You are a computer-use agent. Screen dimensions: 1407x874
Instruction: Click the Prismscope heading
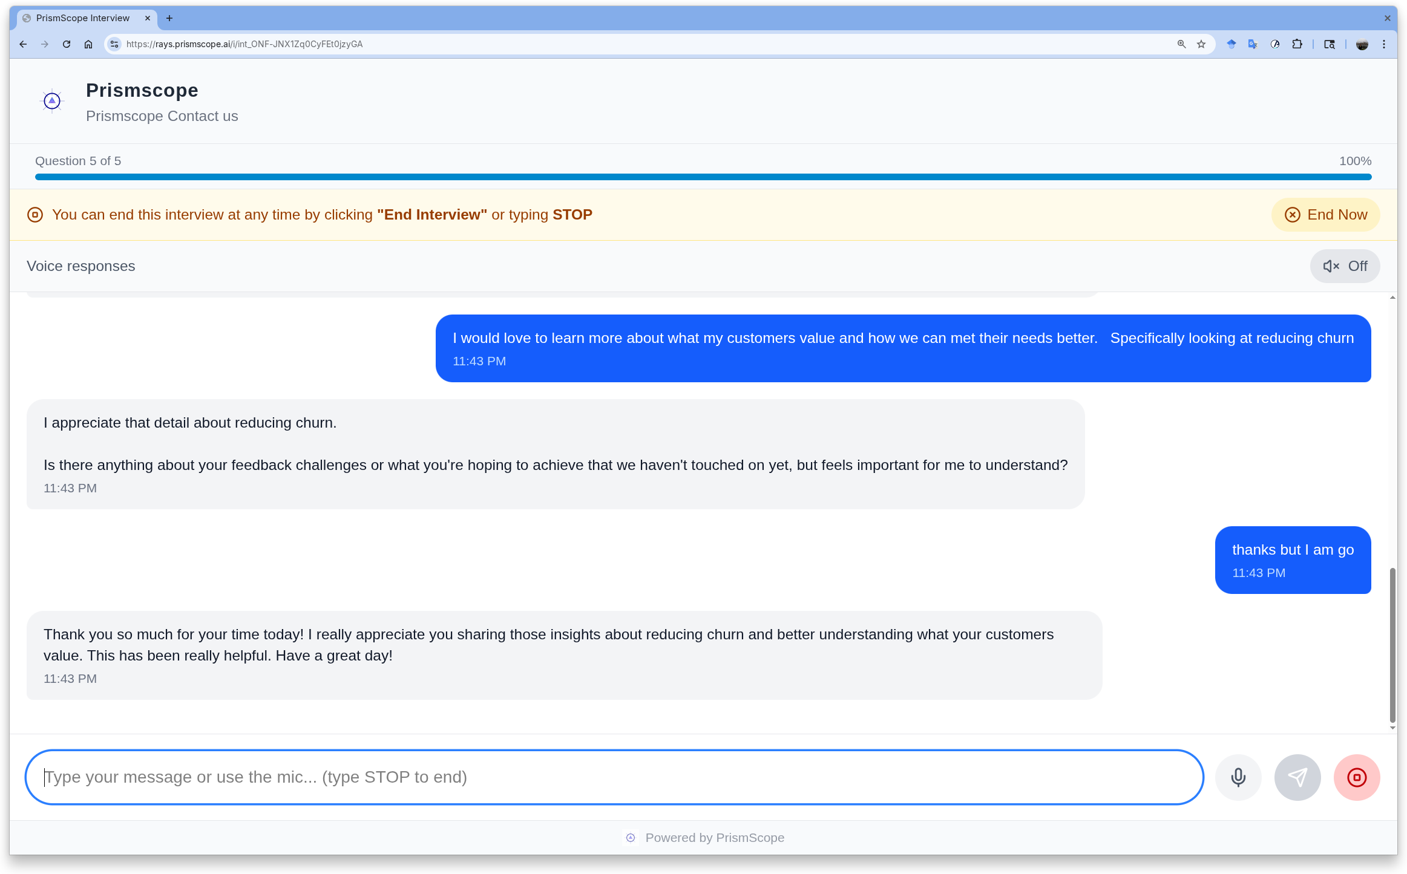click(x=142, y=90)
